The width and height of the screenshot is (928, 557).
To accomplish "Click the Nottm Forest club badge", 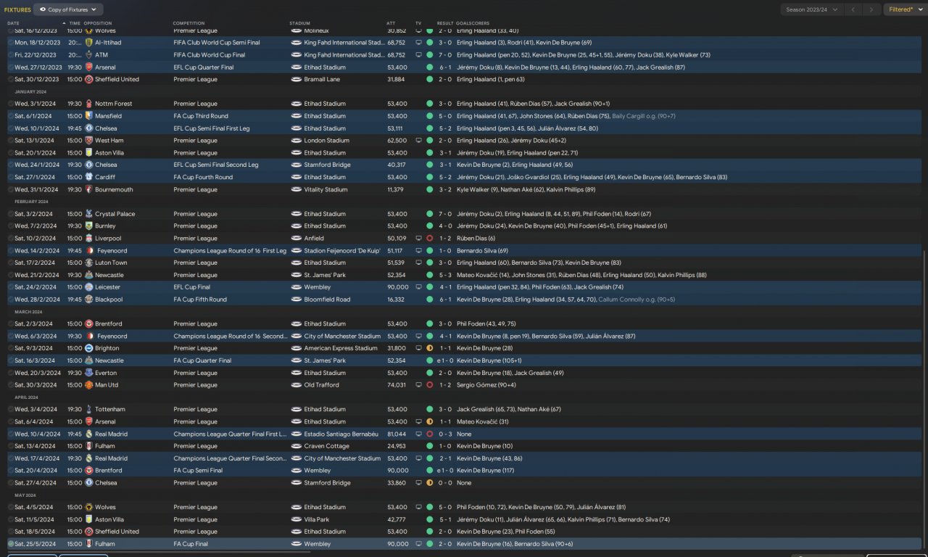I will tap(89, 104).
